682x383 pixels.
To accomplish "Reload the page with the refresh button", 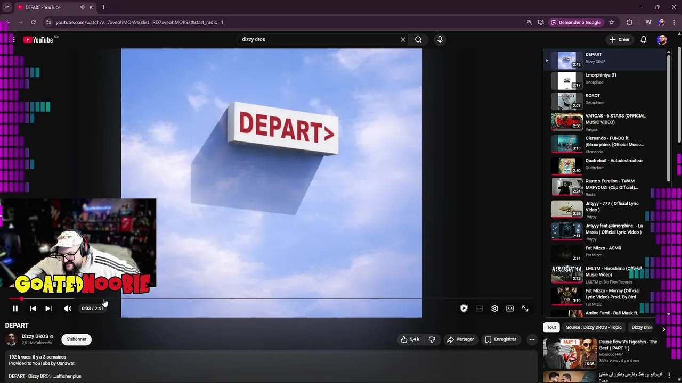I will (33, 22).
